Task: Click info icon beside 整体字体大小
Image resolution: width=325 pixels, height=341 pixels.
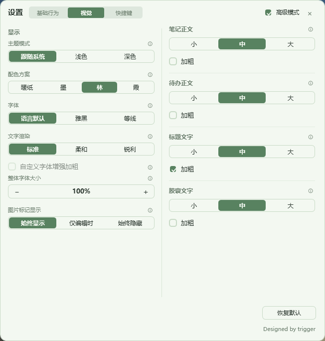Action: tap(150, 178)
